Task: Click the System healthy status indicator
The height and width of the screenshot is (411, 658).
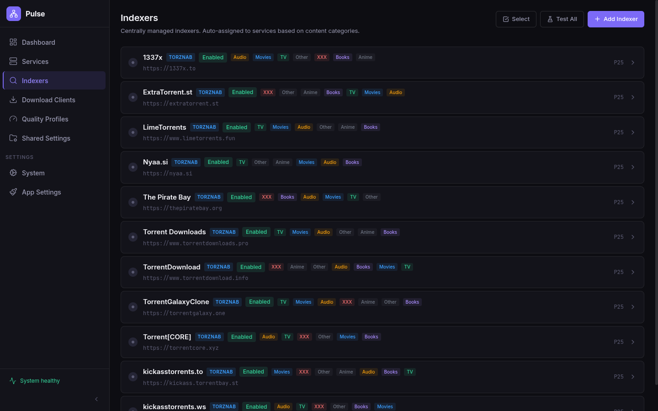Action: pos(35,381)
